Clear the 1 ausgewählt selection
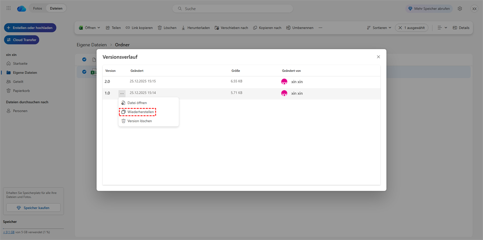This screenshot has width=483, height=240. pos(400,28)
